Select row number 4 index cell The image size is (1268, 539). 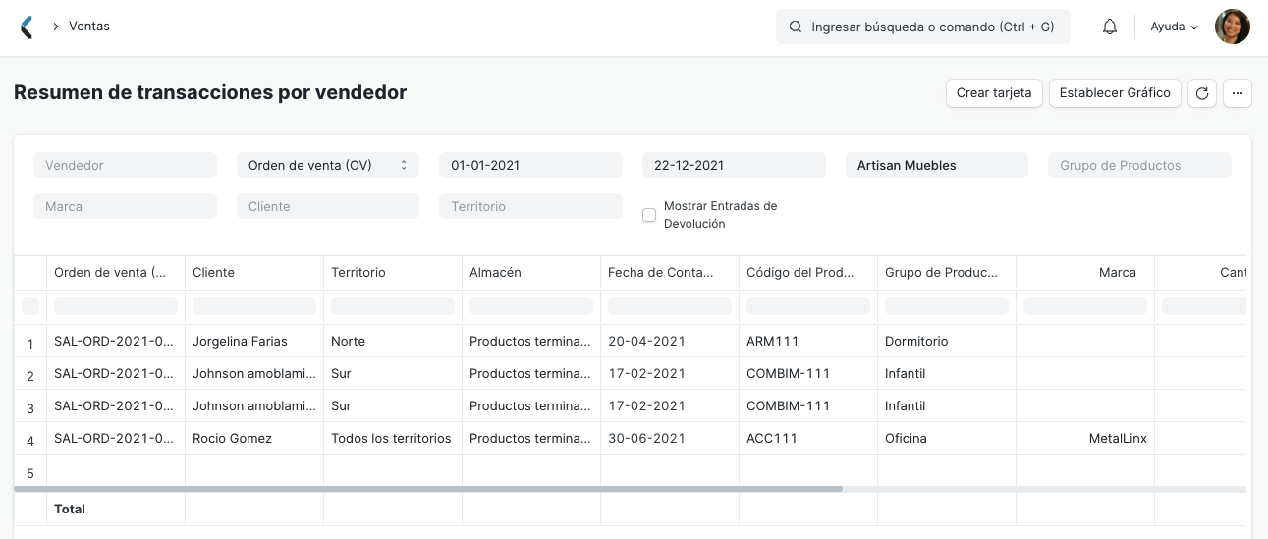pos(30,440)
